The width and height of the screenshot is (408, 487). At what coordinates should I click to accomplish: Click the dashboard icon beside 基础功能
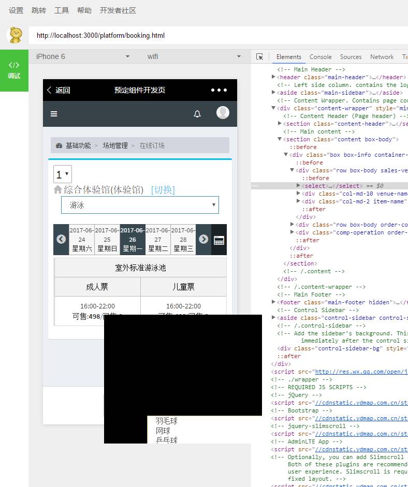coord(59,145)
